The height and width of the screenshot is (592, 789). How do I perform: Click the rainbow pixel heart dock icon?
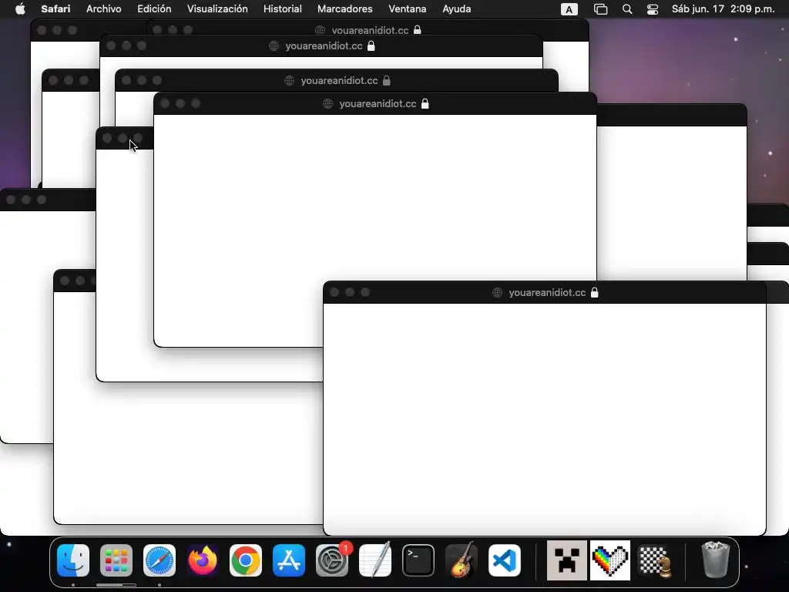coord(610,560)
